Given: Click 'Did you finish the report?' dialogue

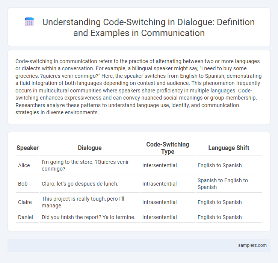Looking at the screenshot, I should (x=88, y=217).
